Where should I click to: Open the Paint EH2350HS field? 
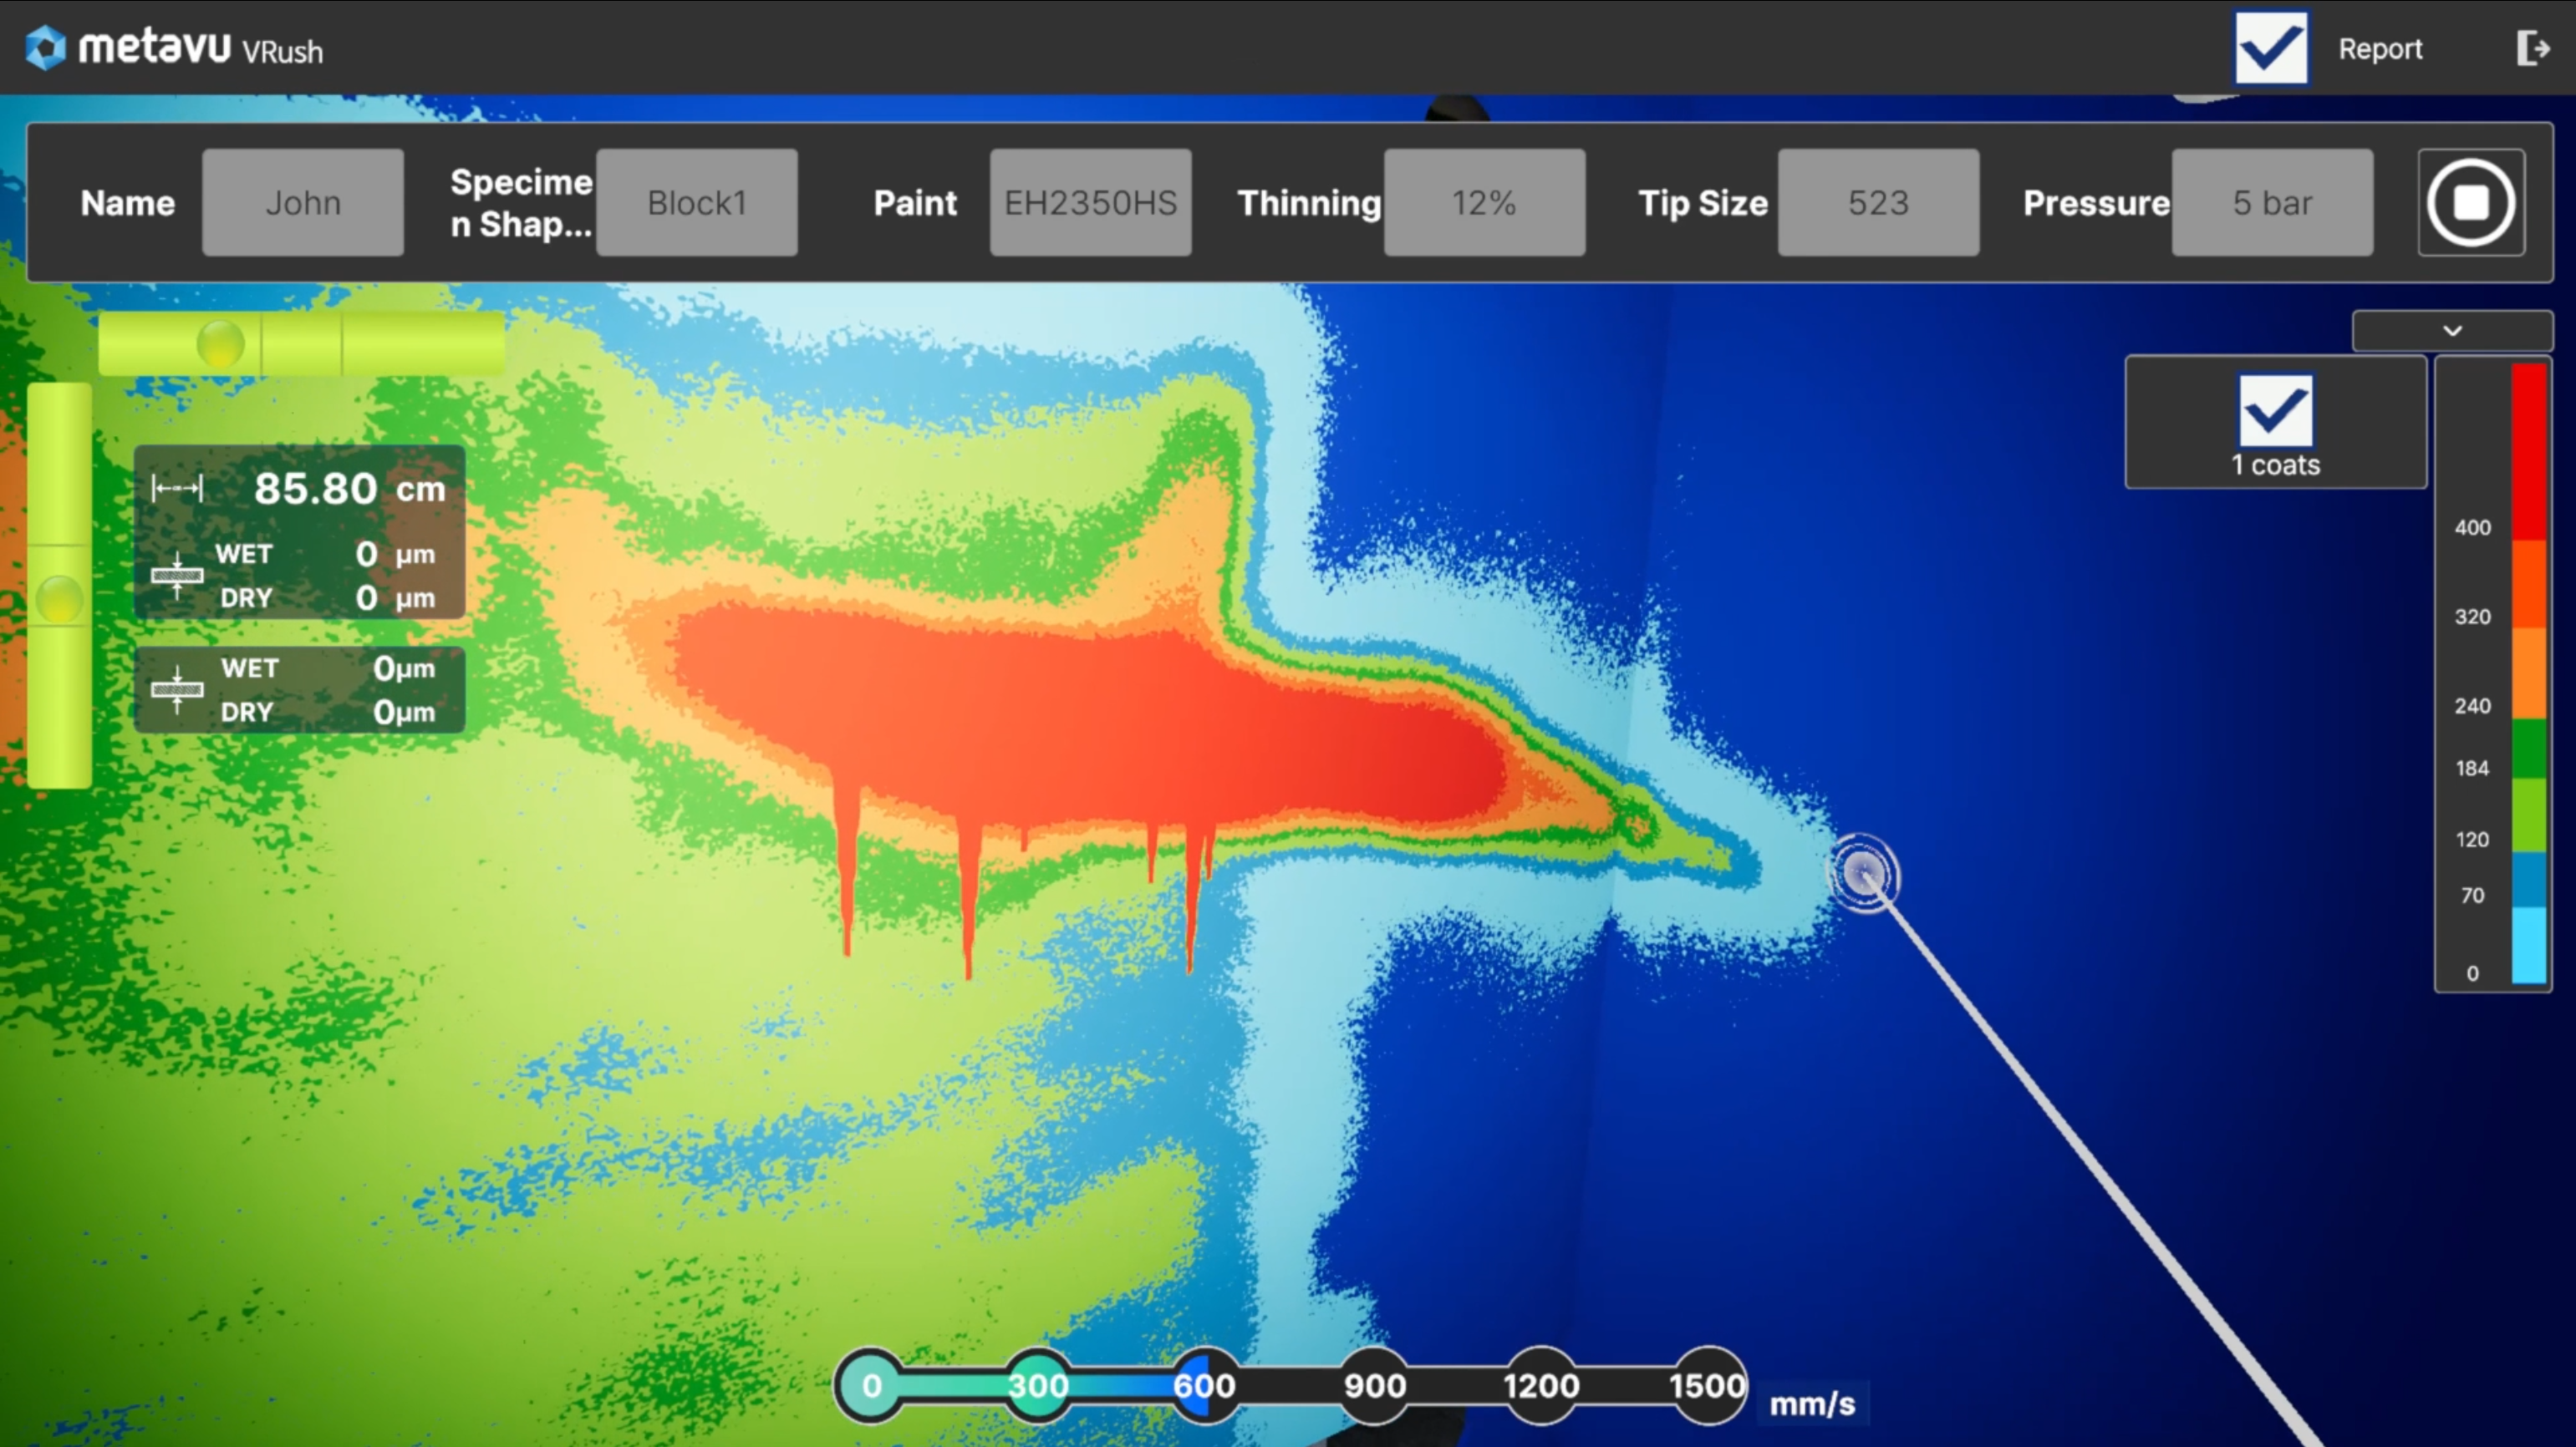(x=1090, y=203)
